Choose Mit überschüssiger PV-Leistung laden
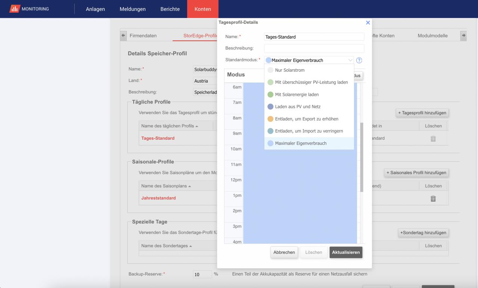The height and width of the screenshot is (288, 478). coord(309,82)
